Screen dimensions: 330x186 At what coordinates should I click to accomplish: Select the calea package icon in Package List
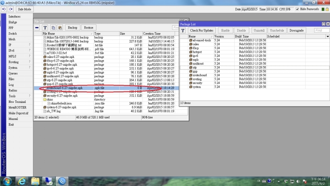coord(191,44)
